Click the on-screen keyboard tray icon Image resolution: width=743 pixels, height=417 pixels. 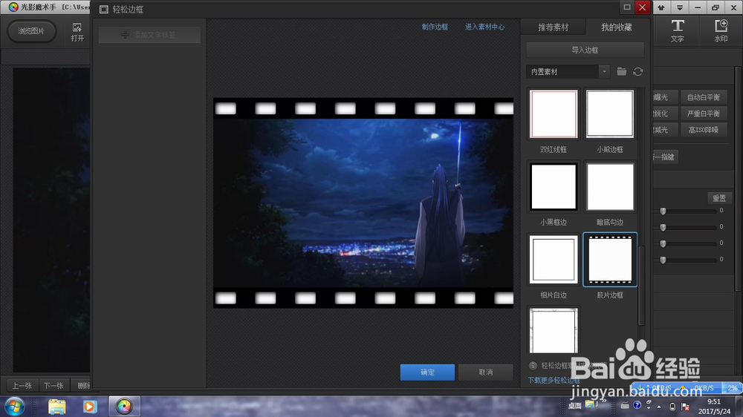tap(625, 406)
